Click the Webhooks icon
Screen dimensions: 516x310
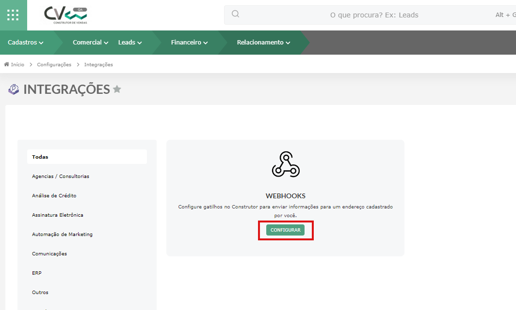coord(286,164)
